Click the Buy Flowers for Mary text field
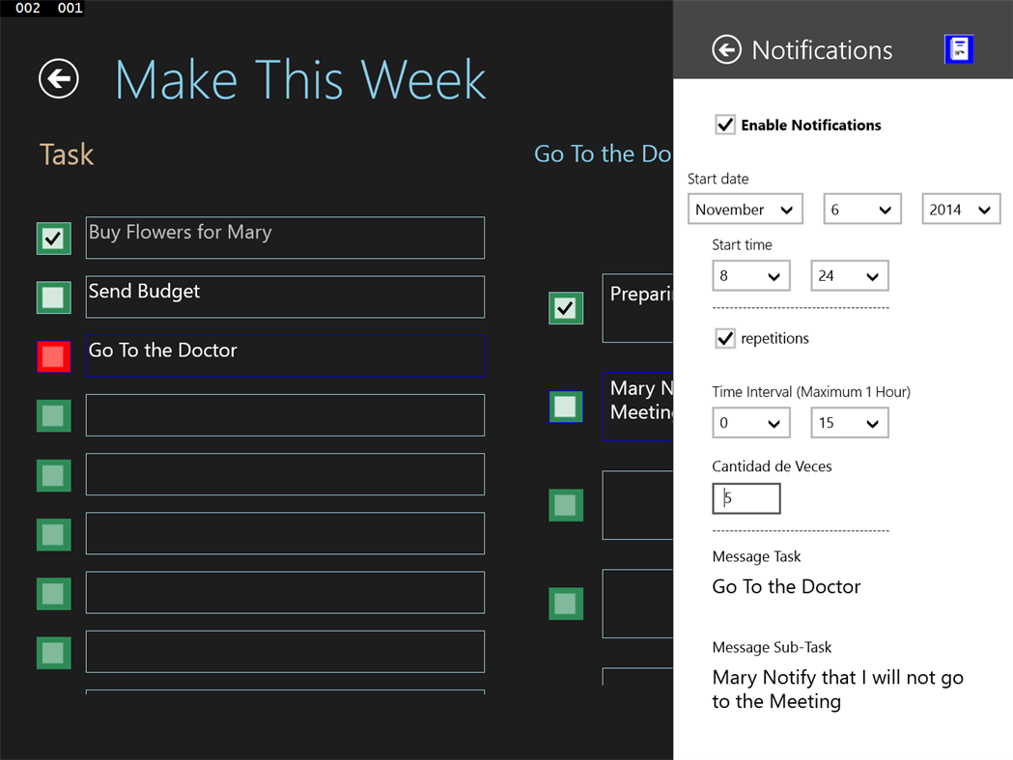The height and width of the screenshot is (760, 1013). pyautogui.click(x=285, y=238)
